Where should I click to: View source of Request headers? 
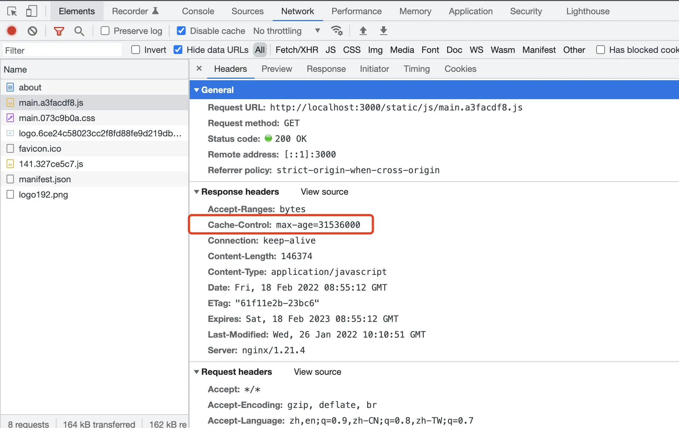pyautogui.click(x=318, y=372)
